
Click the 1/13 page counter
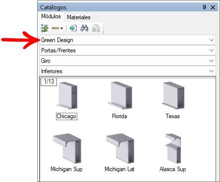[x=49, y=82]
